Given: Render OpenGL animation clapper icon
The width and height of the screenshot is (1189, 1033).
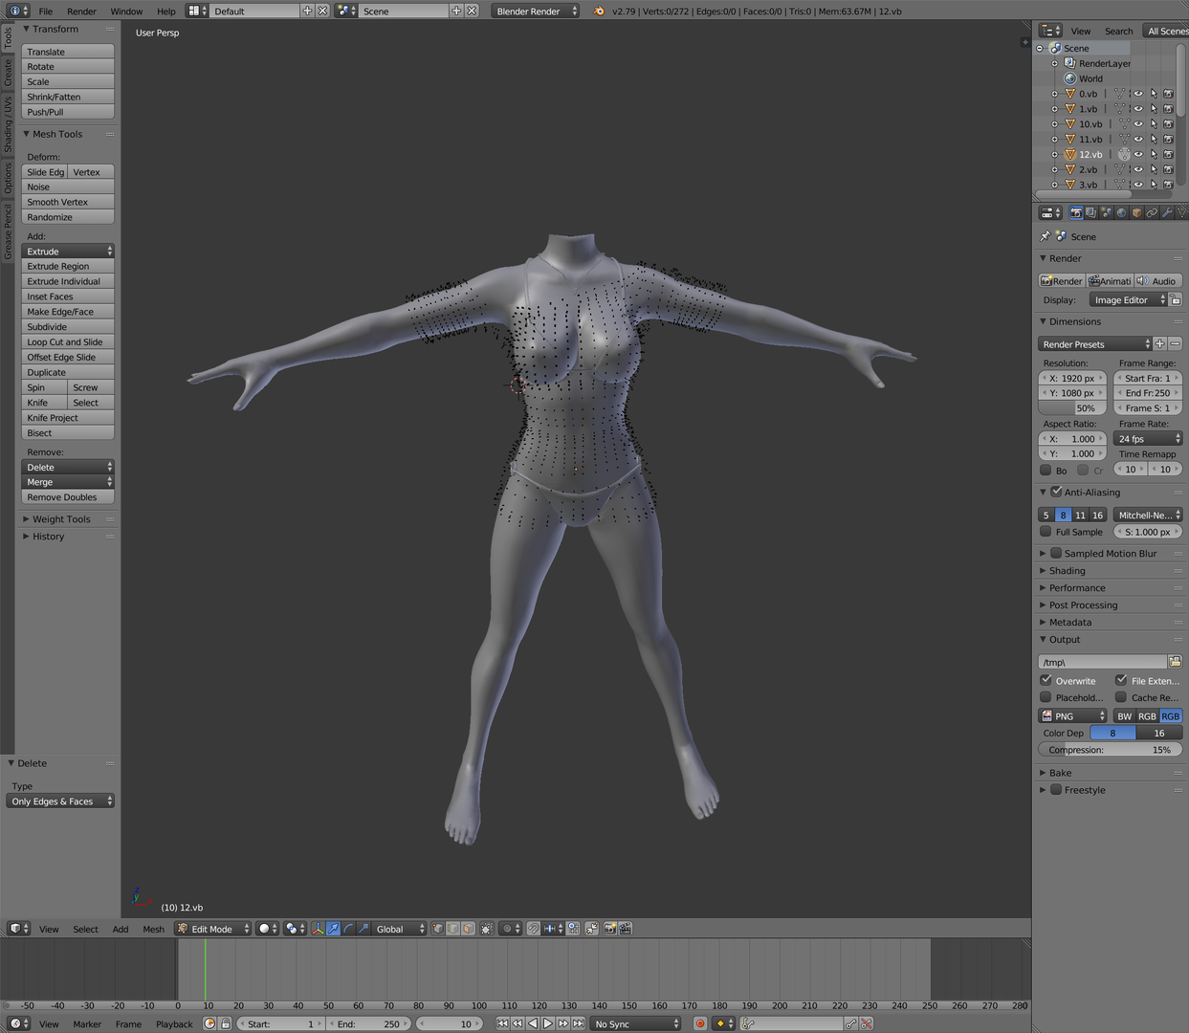Looking at the screenshot, I should pos(626,929).
